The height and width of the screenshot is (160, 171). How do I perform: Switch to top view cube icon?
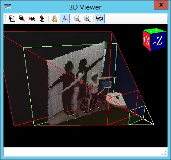[x=42, y=19]
